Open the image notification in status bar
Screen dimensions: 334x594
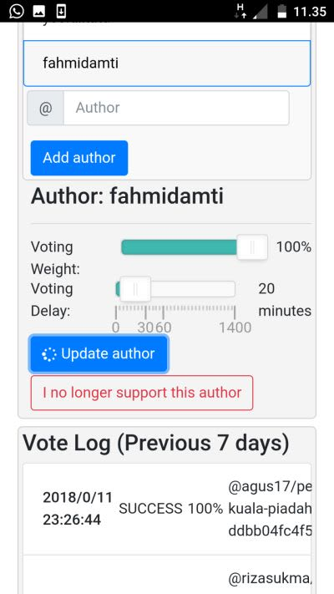coord(38,12)
